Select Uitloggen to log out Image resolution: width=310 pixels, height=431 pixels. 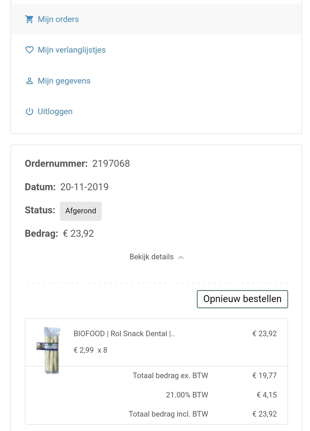coord(156,112)
